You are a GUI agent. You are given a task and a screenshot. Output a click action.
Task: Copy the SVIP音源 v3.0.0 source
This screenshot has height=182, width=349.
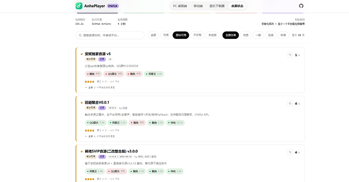point(290,152)
